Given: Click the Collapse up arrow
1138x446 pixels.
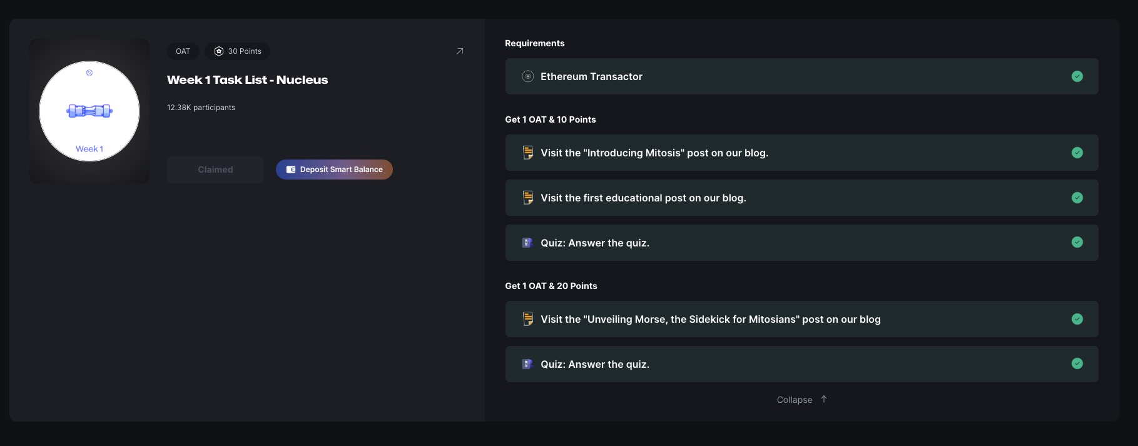Looking at the screenshot, I should coord(824,399).
